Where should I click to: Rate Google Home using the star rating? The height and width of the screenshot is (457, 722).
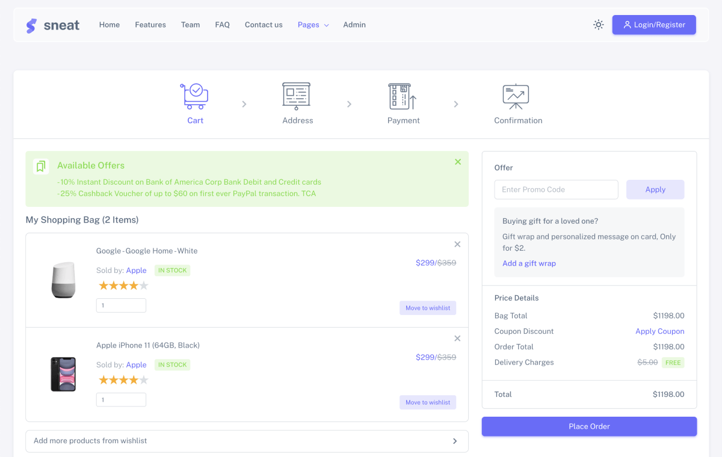pyautogui.click(x=123, y=285)
